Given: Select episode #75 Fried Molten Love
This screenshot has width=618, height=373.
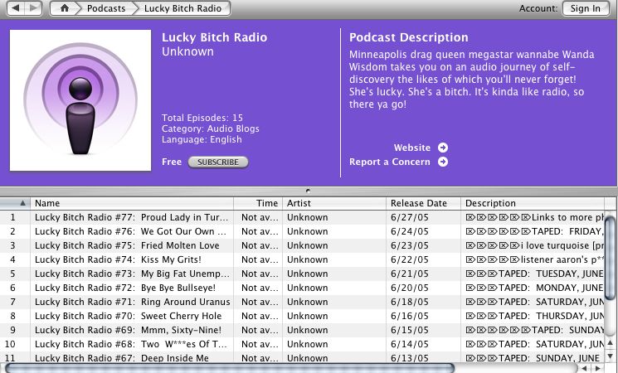Looking at the screenshot, I should [302, 245].
